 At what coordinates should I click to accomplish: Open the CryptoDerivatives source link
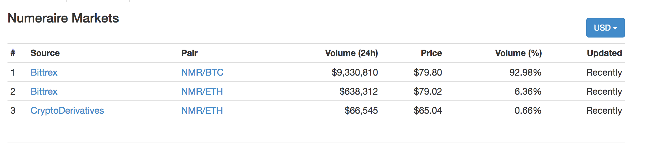67,110
